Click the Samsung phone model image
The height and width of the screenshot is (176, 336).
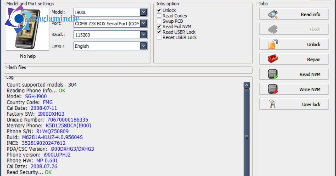[28, 29]
